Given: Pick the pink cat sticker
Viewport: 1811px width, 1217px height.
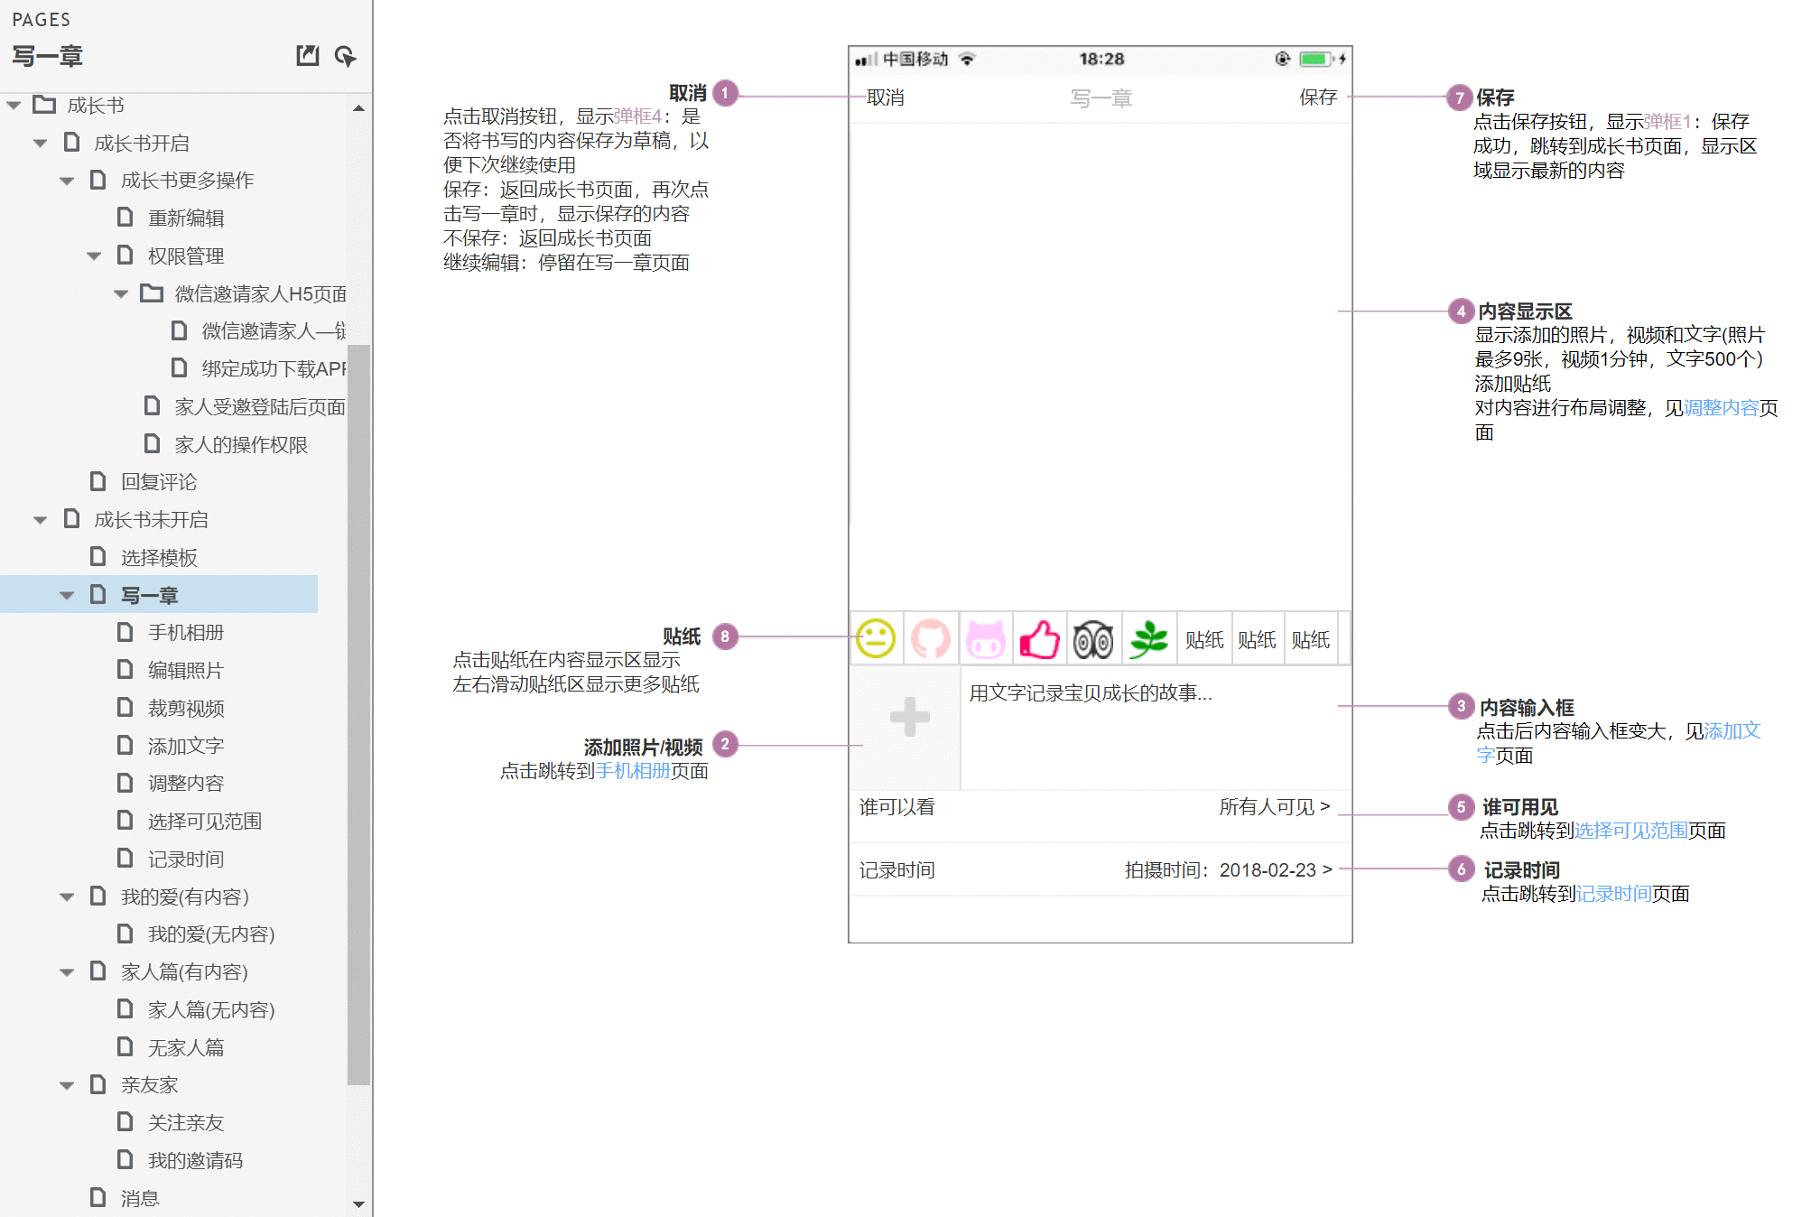Looking at the screenshot, I should pyautogui.click(x=985, y=638).
